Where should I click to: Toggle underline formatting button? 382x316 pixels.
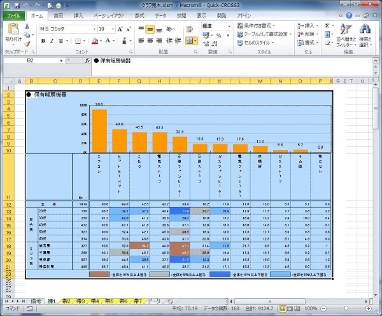pyautogui.click(x=61, y=41)
